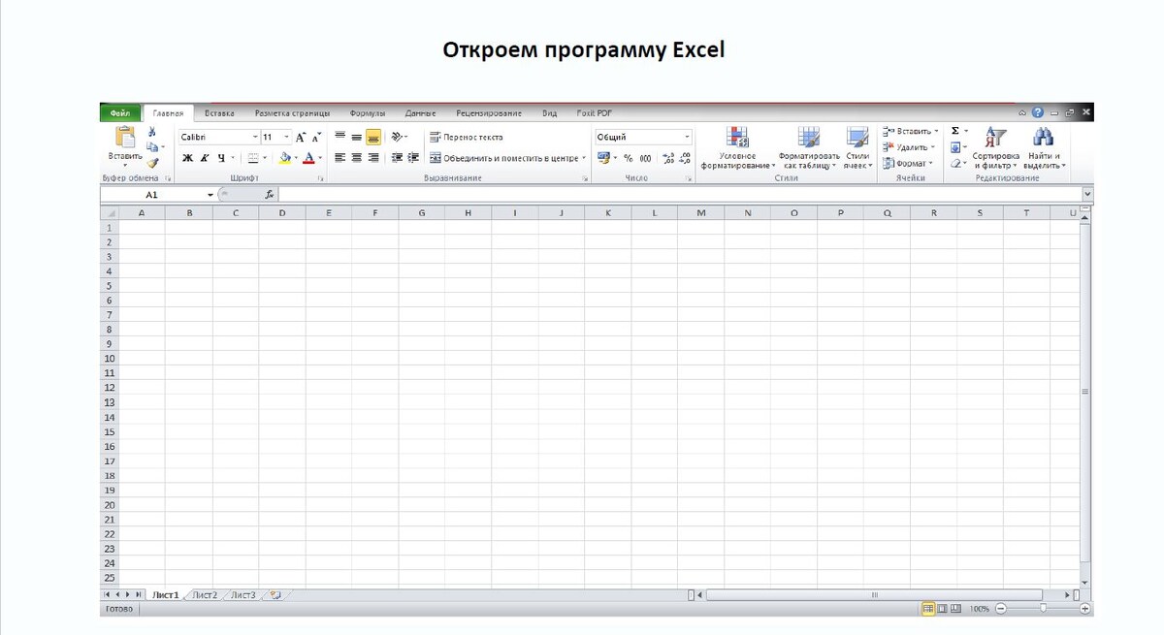The image size is (1164, 635).
Task: Open the text orientation icon
Action: [398, 138]
